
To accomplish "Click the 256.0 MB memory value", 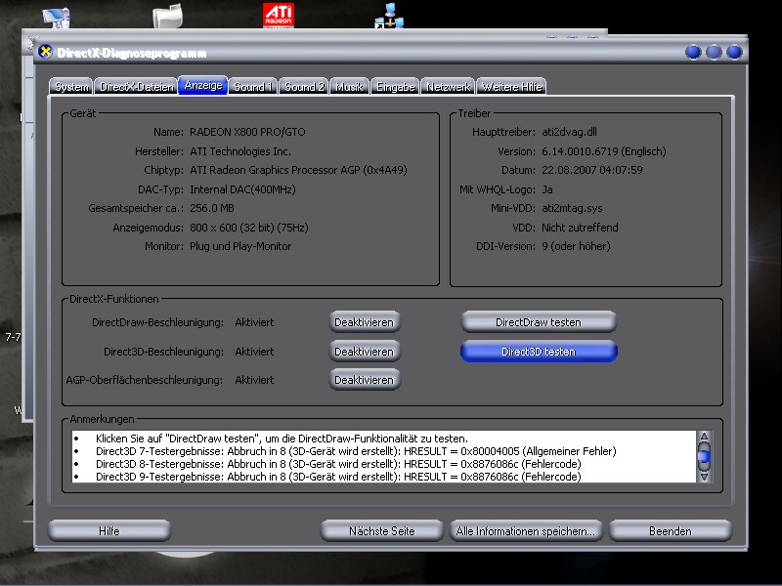I will pyautogui.click(x=212, y=208).
